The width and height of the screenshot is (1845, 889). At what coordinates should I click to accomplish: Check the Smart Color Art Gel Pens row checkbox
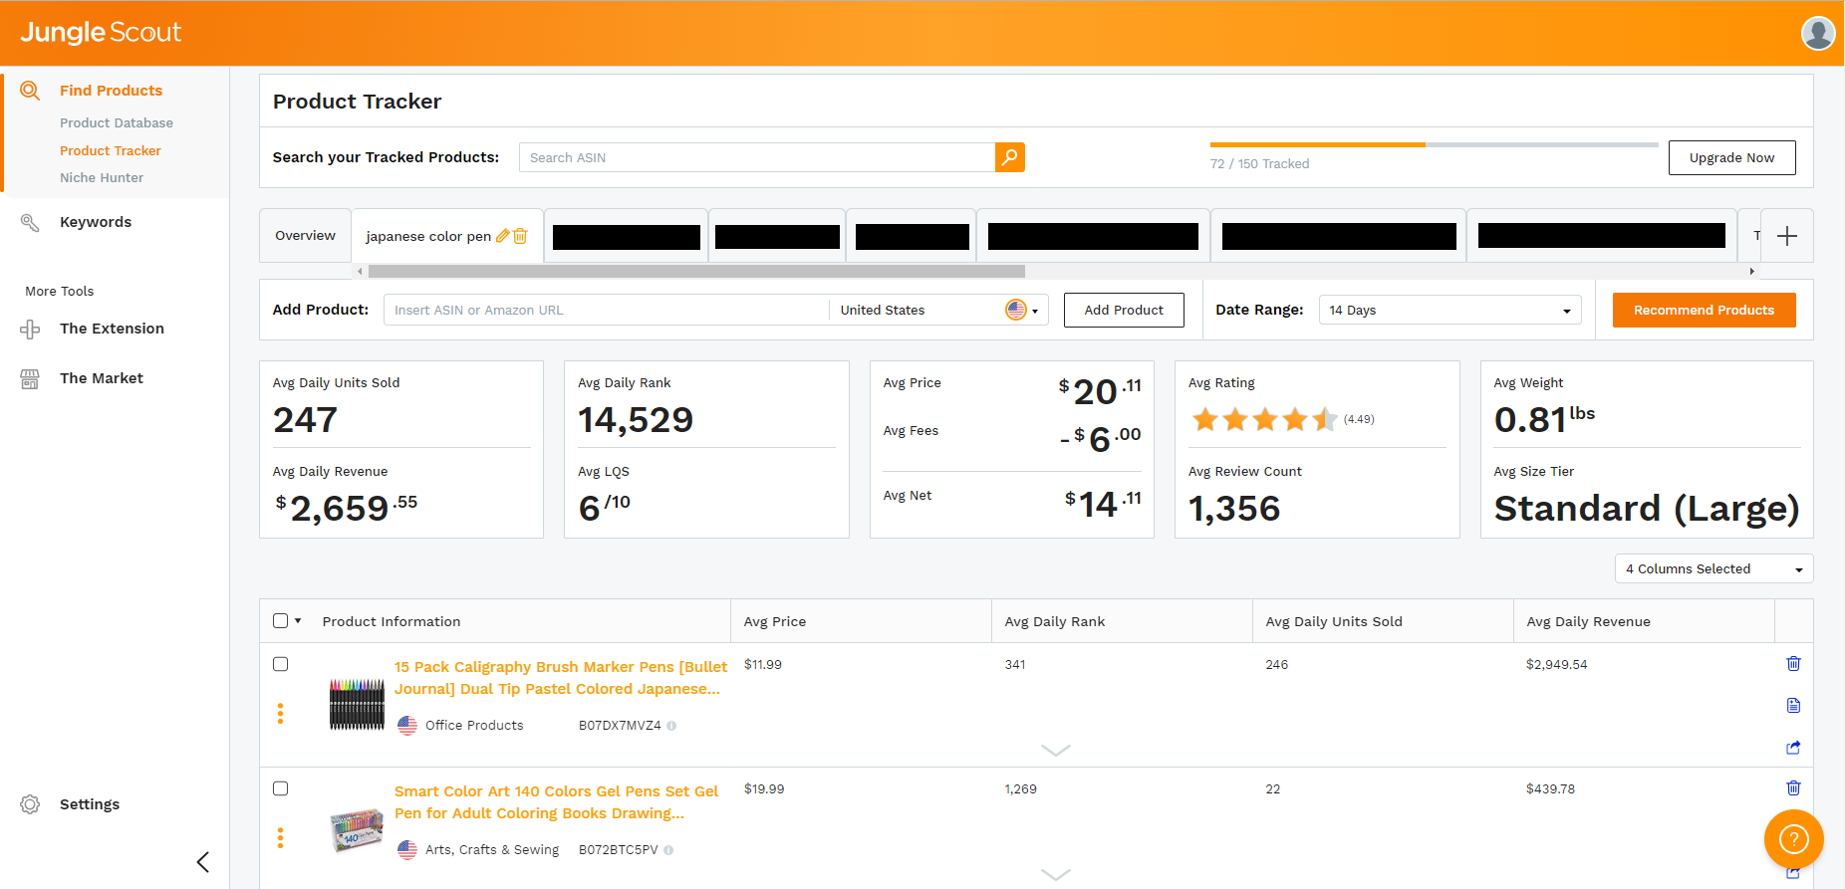[280, 788]
